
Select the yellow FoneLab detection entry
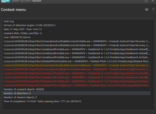(x=76, y=65)
